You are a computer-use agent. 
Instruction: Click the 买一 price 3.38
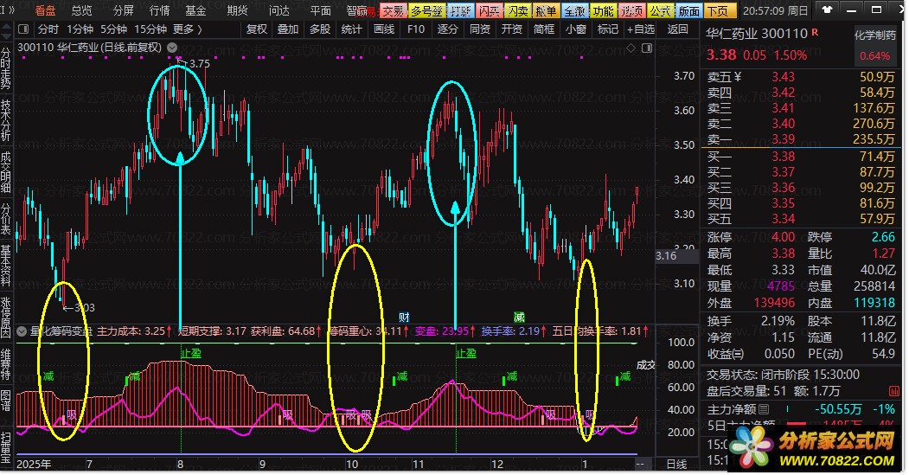(783, 157)
